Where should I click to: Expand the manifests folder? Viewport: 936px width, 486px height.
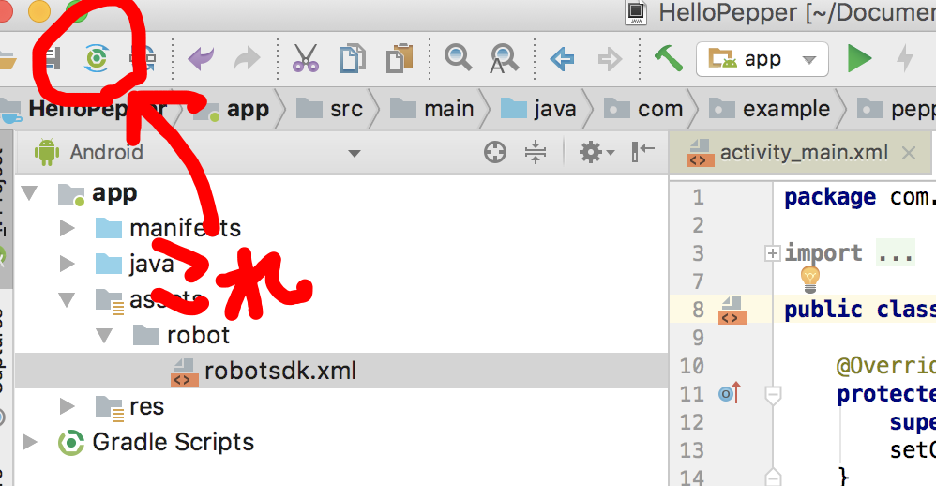tap(68, 228)
